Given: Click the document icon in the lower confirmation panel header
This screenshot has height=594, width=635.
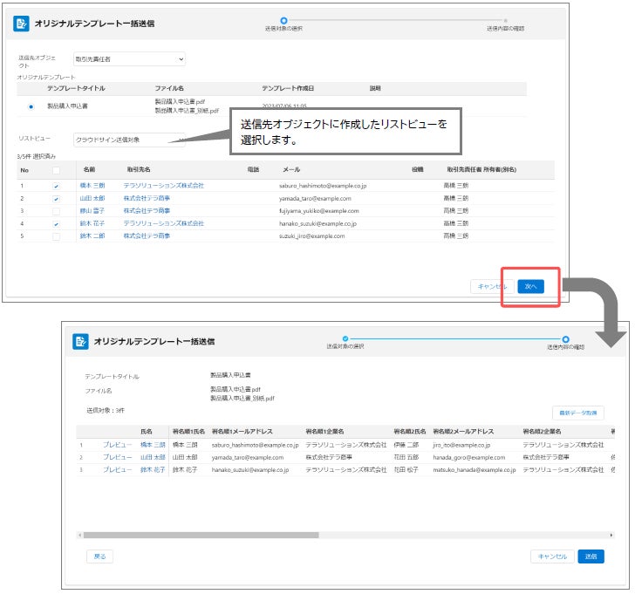Looking at the screenshot, I should point(80,341).
